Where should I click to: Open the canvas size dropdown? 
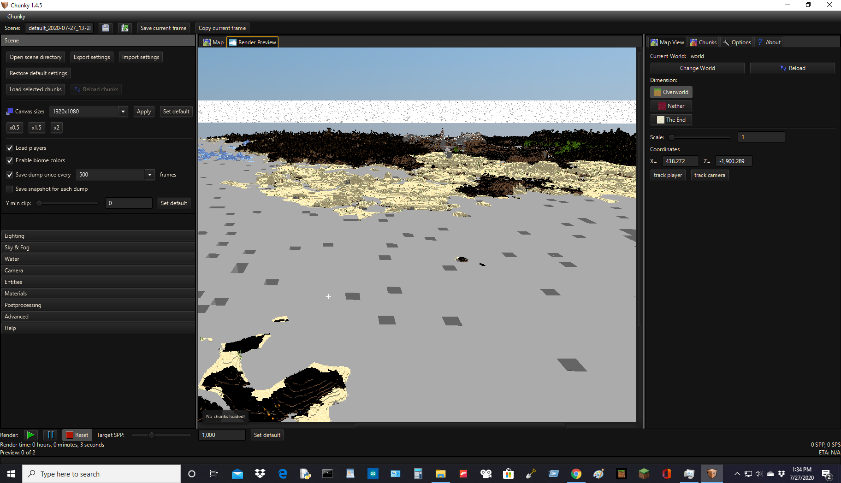pos(122,111)
